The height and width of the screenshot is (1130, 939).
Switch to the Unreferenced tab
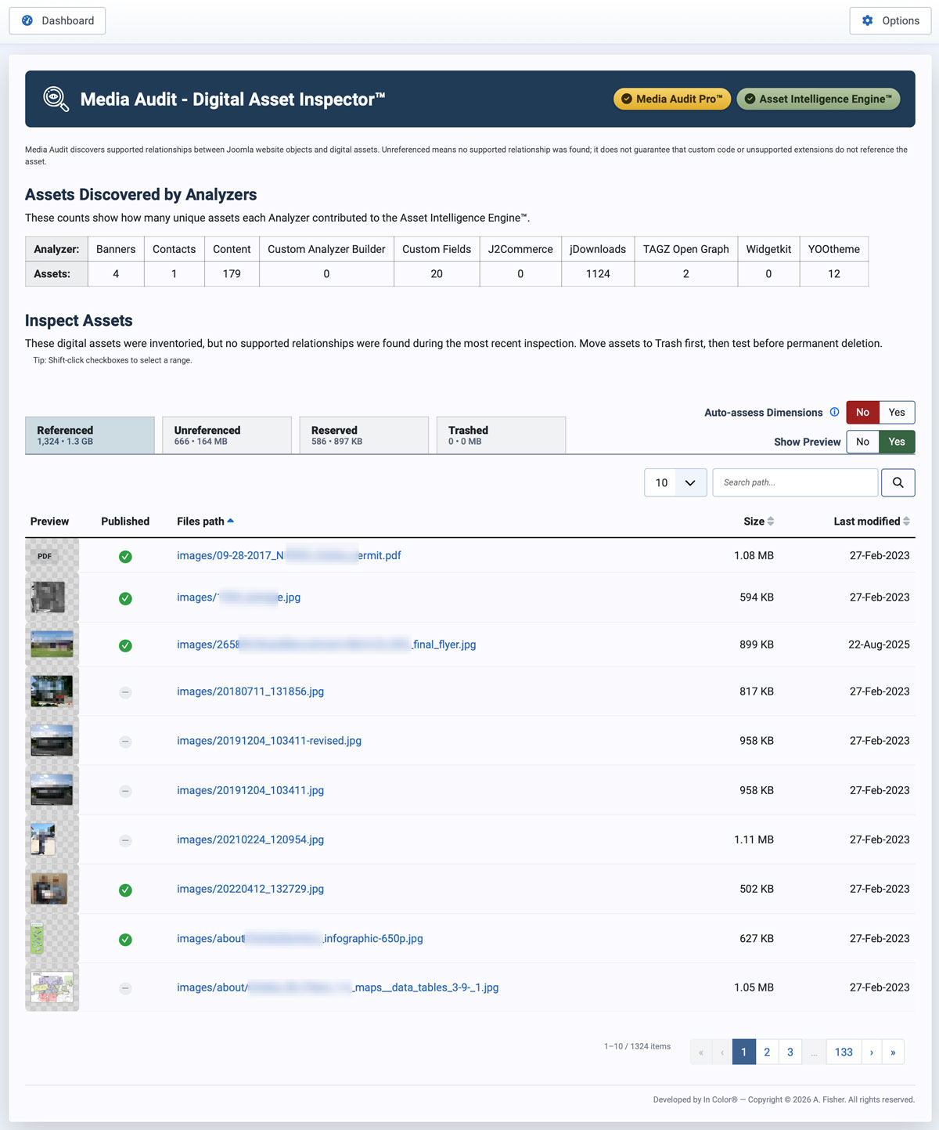coord(227,435)
